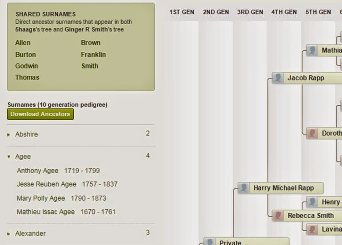
Task: Select Allen in shared surnames
Action: (x=23, y=43)
